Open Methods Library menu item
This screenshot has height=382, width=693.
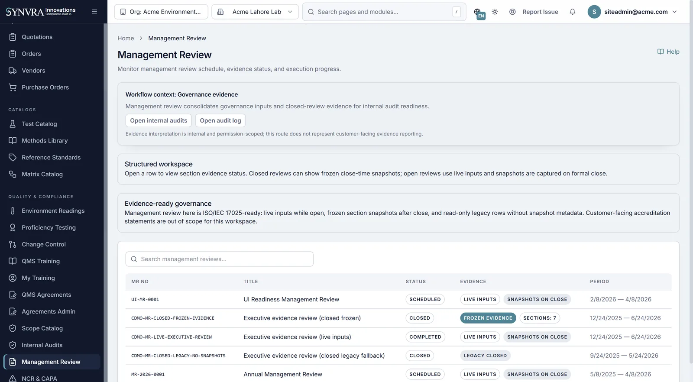52,141
